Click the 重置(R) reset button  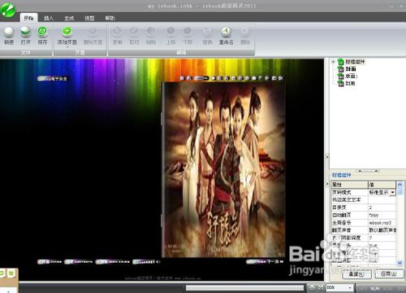(356, 274)
